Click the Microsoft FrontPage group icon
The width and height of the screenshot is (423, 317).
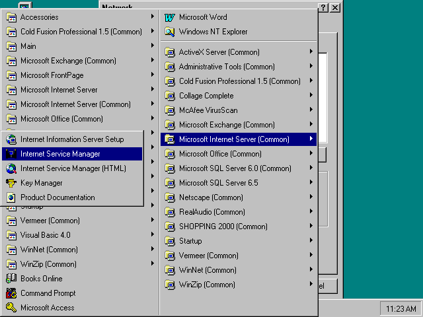coord(11,75)
